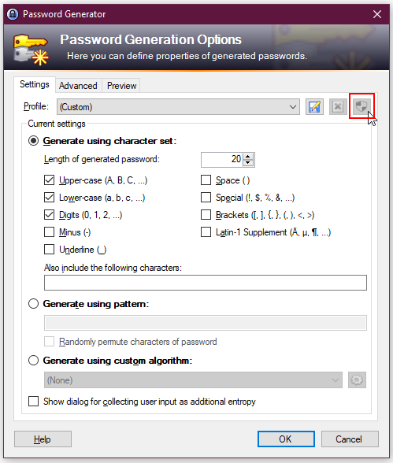Click the lock icon in title bar
This screenshot has width=393, height=463.
[x=13, y=14]
